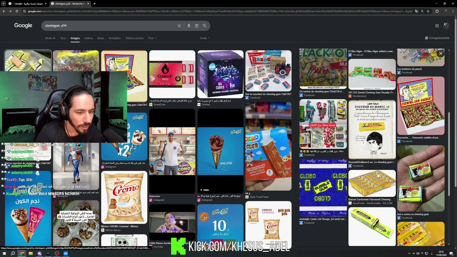Switch to the Actualités tab
This screenshot has width=457, height=257.
(115, 38)
